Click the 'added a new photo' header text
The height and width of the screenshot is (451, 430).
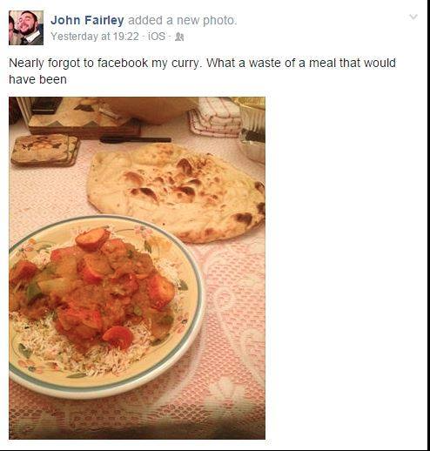click(183, 21)
